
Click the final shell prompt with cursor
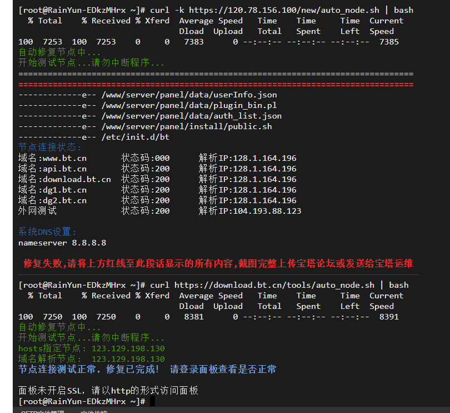87,401
